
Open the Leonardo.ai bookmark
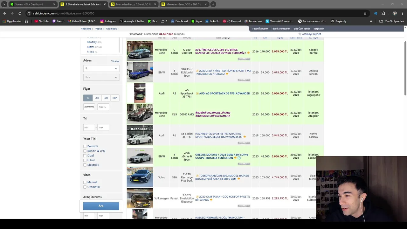click(253, 21)
